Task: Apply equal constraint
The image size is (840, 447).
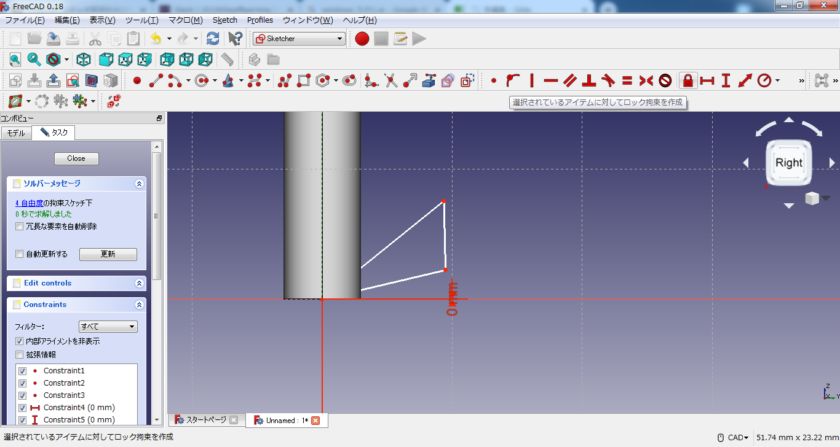Action: click(627, 80)
